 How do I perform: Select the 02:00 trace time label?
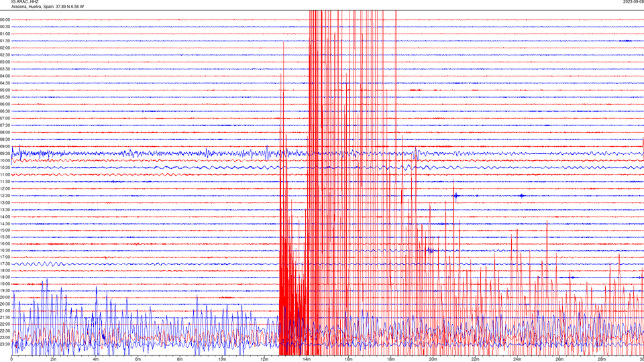pyautogui.click(x=5, y=48)
